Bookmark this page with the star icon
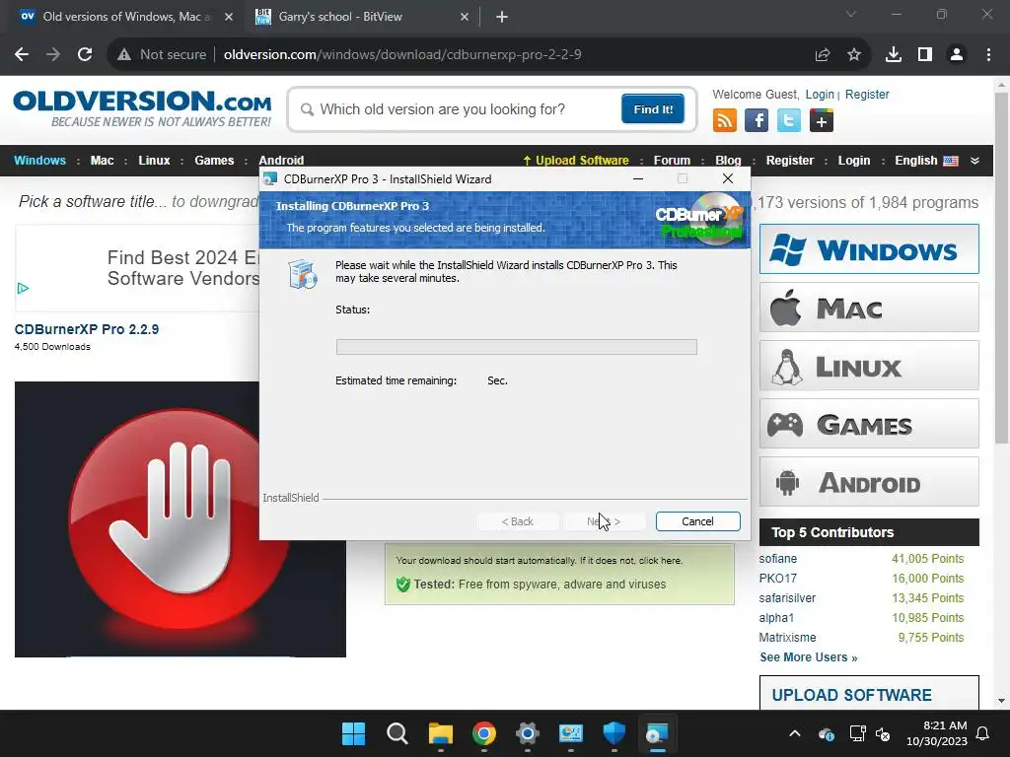This screenshot has height=757, width=1010. click(854, 55)
